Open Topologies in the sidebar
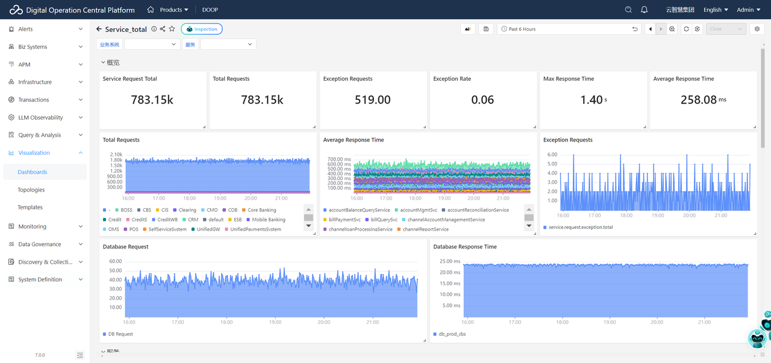 point(45,190)
